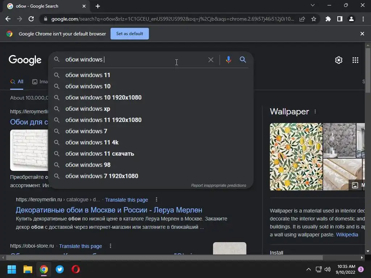Screen dimensions: 371x278
Task: Switch to the All results tab
Action: (17, 82)
